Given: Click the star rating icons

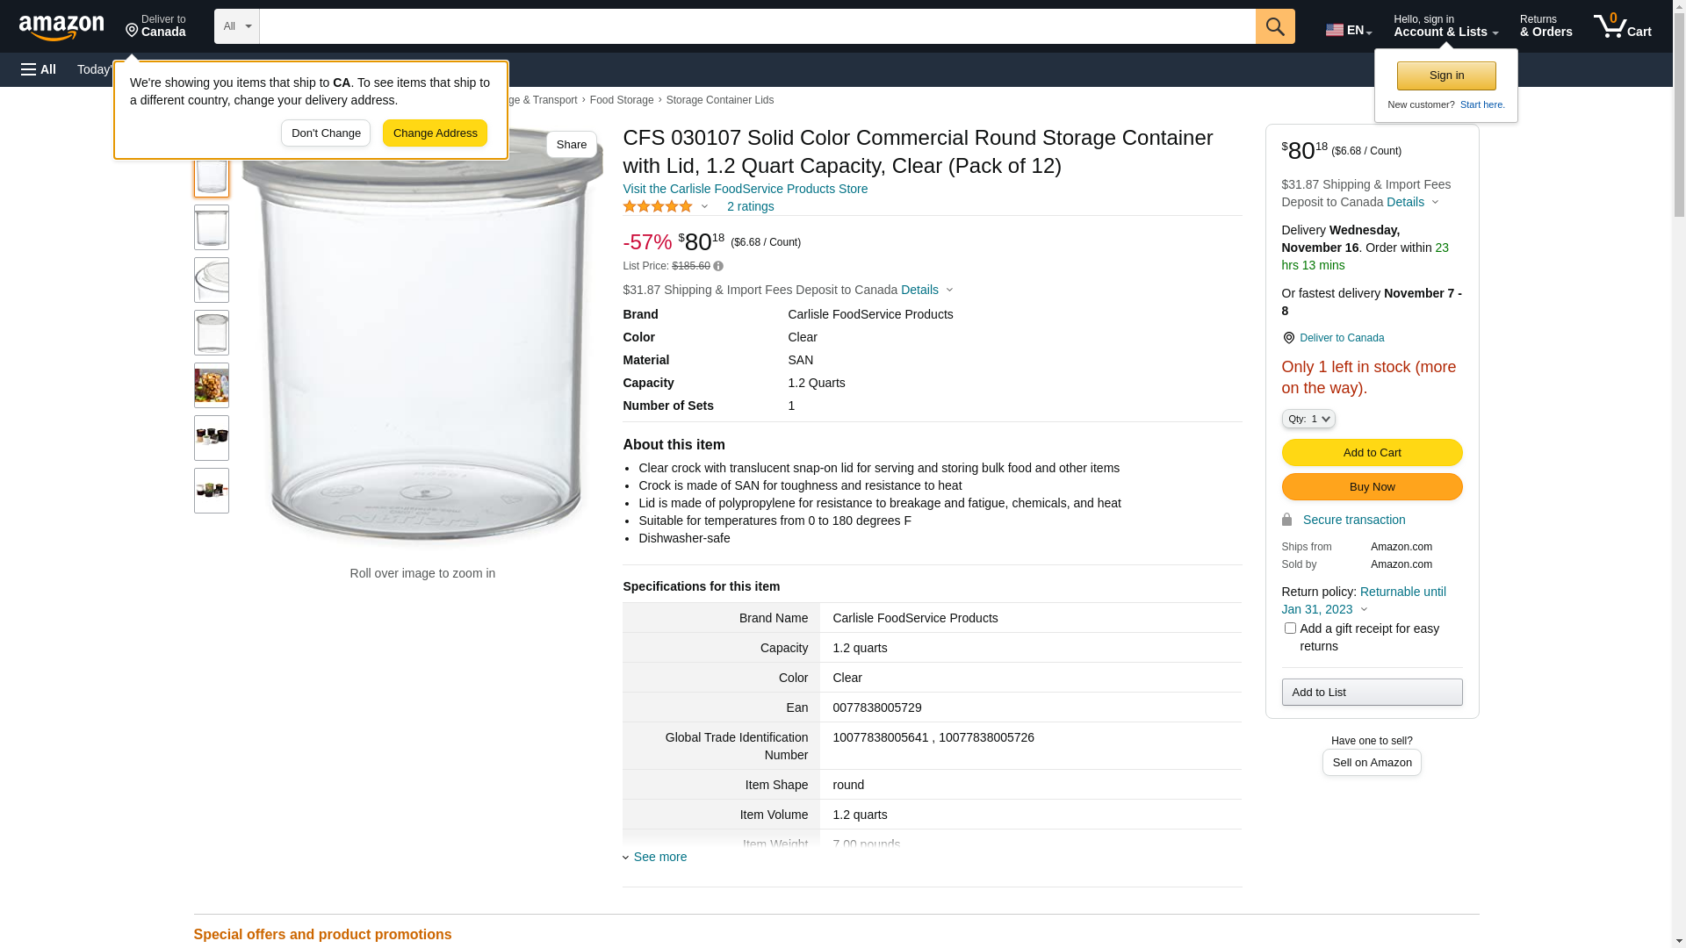Looking at the screenshot, I should (658, 206).
